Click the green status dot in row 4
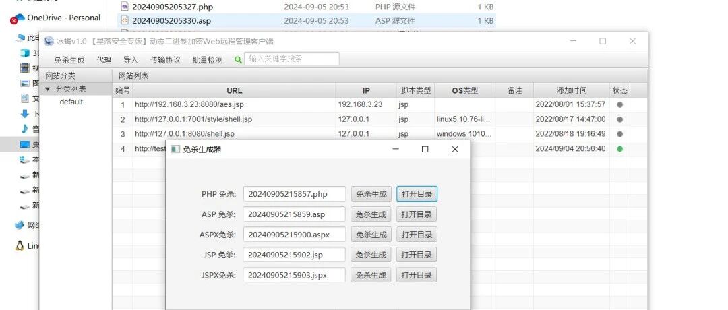728x310 pixels. pos(620,149)
